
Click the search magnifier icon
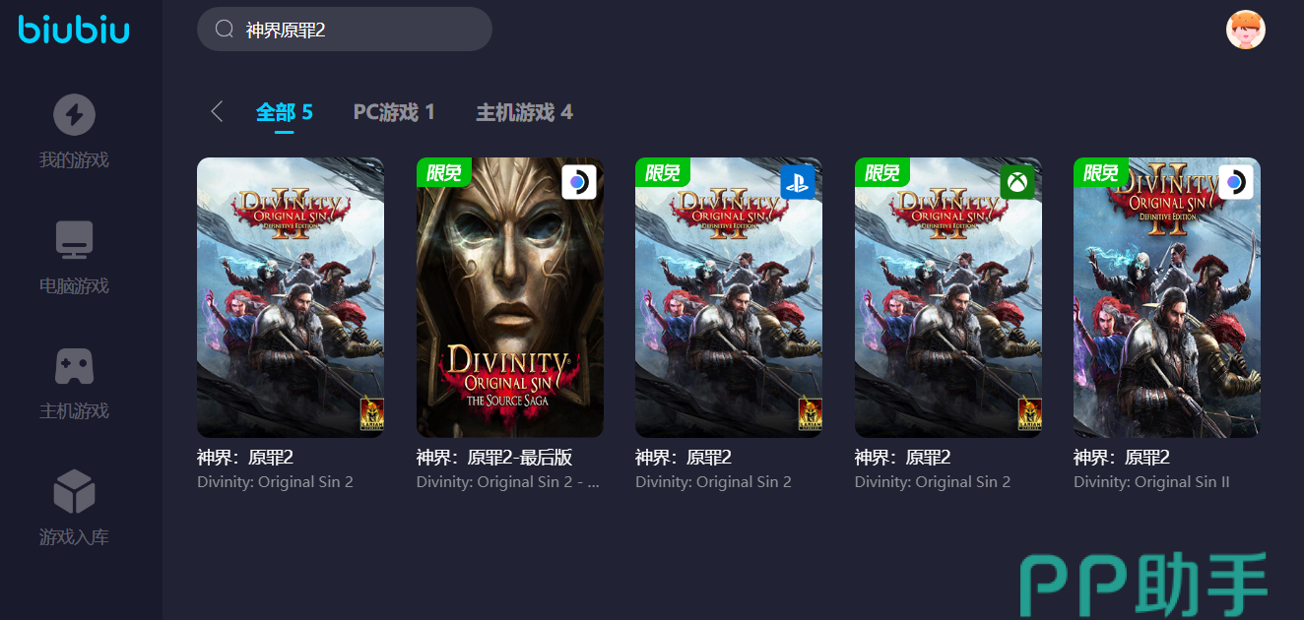pos(224,30)
